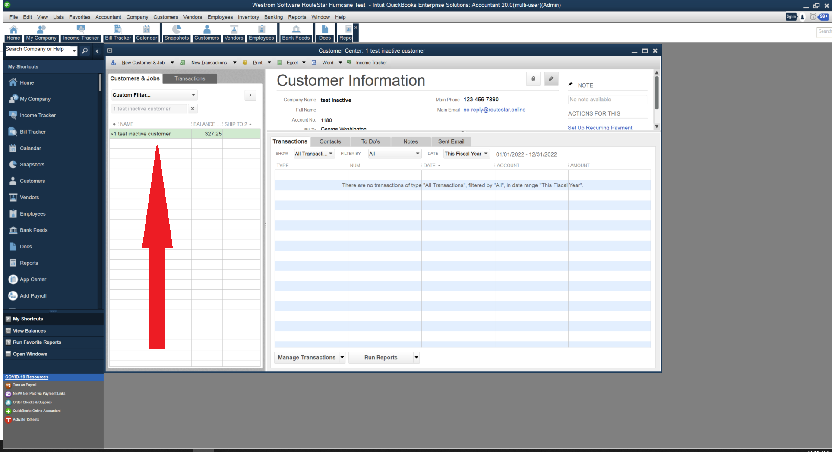The height and width of the screenshot is (452, 832).
Task: Click the search magnifier icon in the left panel
Action: 85,51
